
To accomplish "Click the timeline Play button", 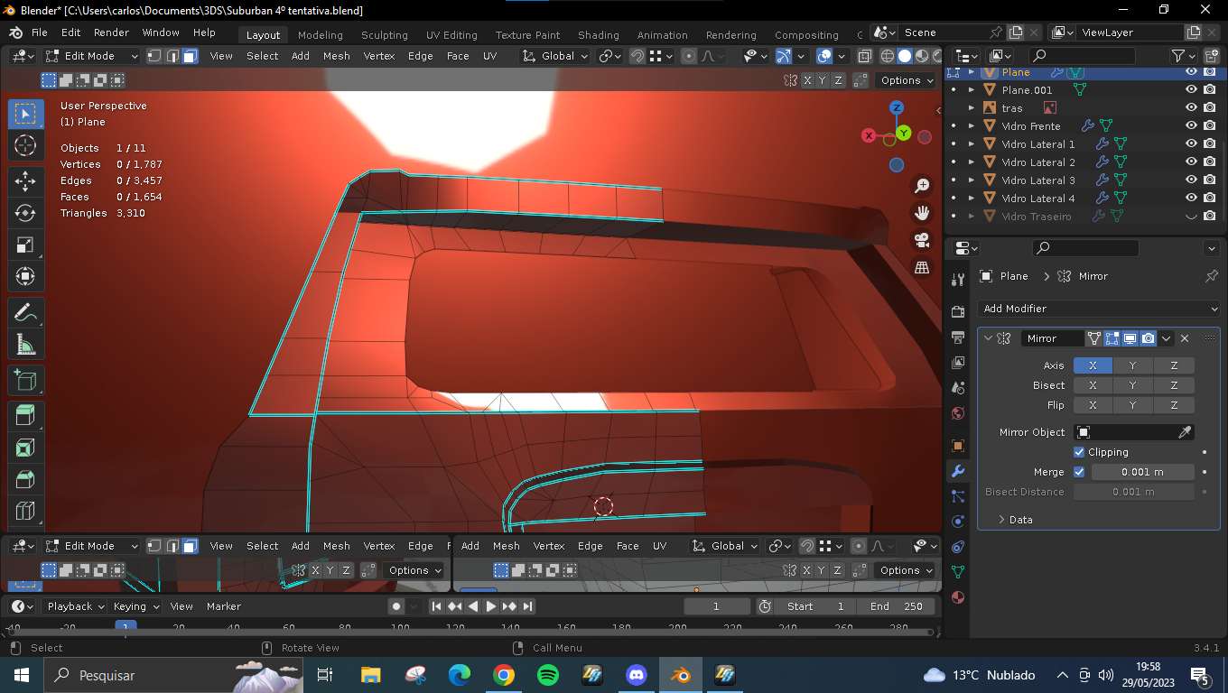I will pyautogui.click(x=491, y=606).
